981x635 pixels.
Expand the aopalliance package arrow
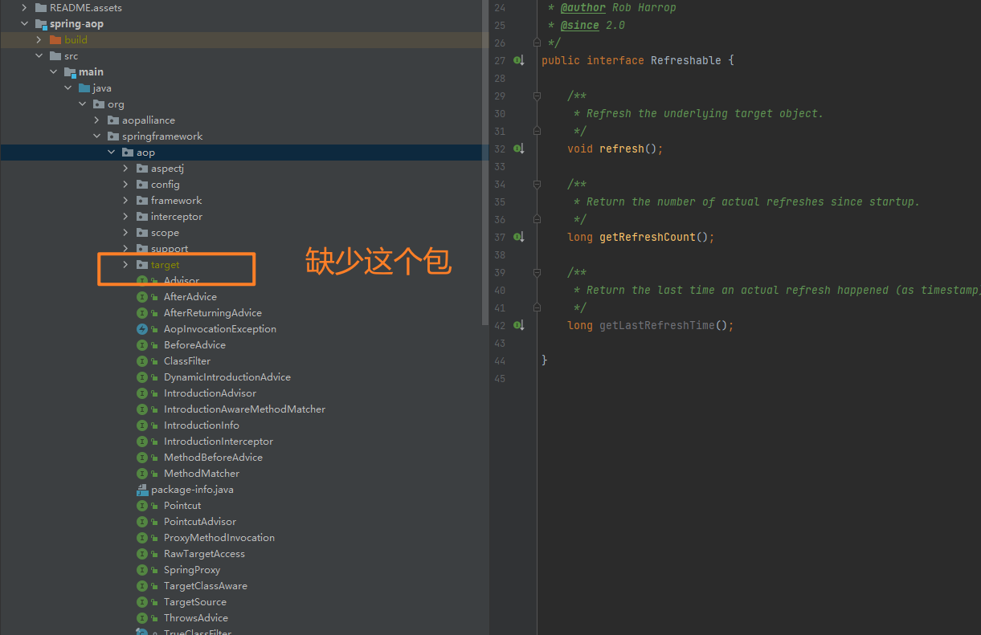(x=96, y=120)
